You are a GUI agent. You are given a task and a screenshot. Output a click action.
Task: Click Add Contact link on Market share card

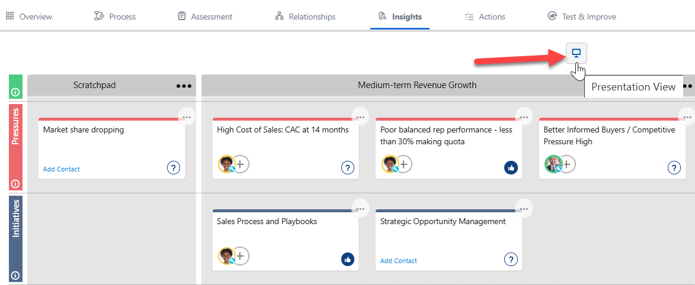[61, 169]
